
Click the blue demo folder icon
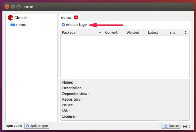pos(13,24)
